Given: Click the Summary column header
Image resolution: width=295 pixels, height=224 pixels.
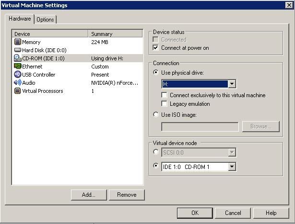Looking at the screenshot, I should click(x=115, y=34).
